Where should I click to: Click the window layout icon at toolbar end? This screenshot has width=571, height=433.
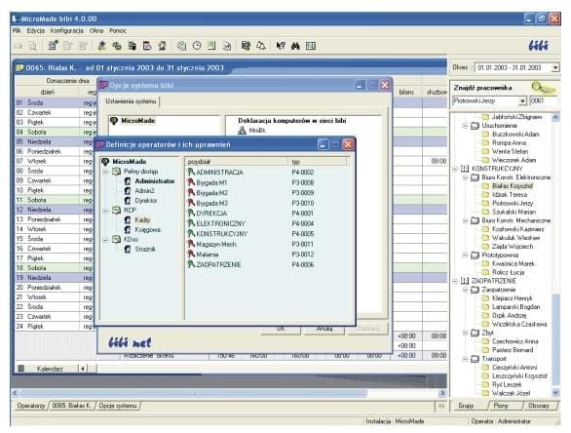[311, 46]
